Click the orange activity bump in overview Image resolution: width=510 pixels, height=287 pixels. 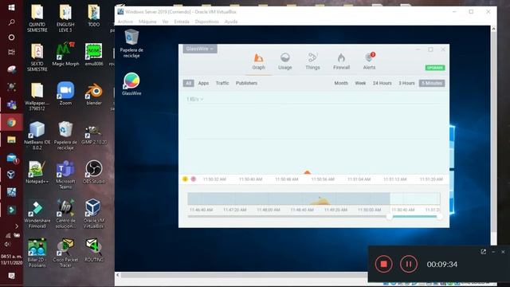point(320,202)
